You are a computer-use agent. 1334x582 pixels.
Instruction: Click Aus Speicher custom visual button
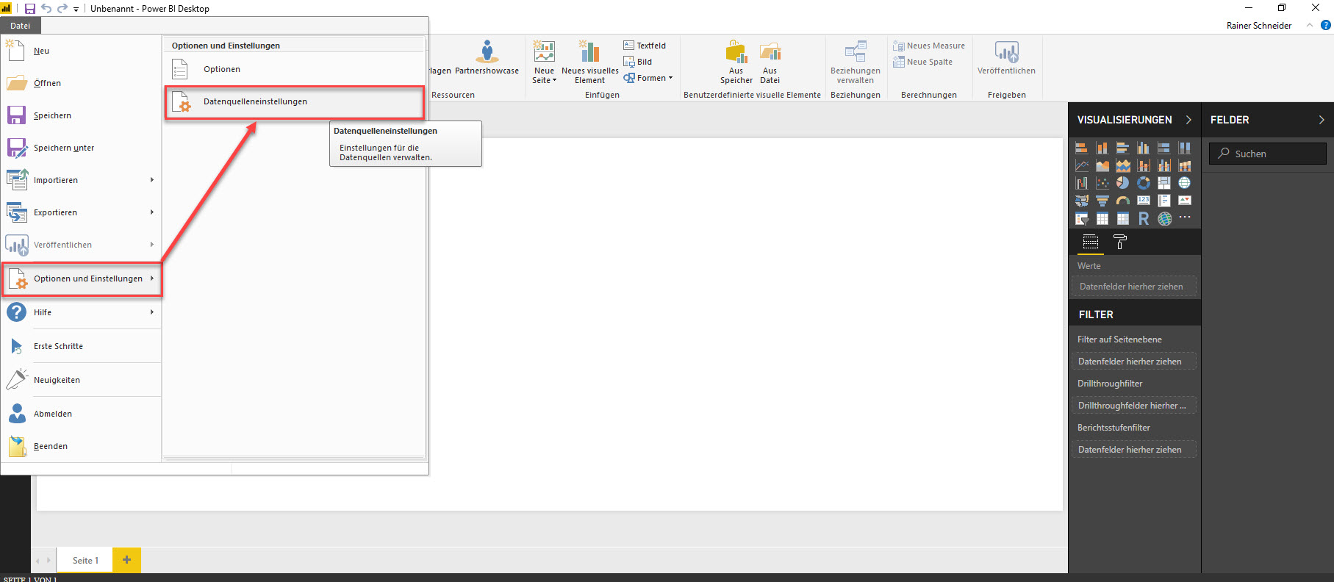736,62
